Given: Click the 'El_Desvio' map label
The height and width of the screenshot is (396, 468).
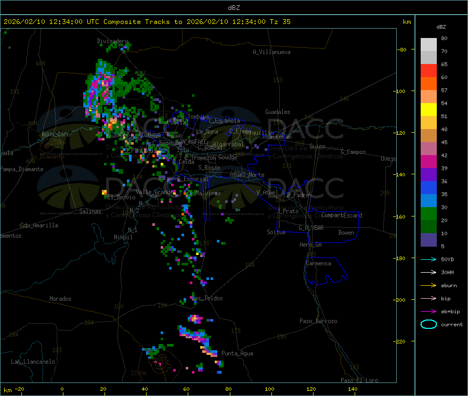Looking at the screenshot, I should (x=122, y=197).
